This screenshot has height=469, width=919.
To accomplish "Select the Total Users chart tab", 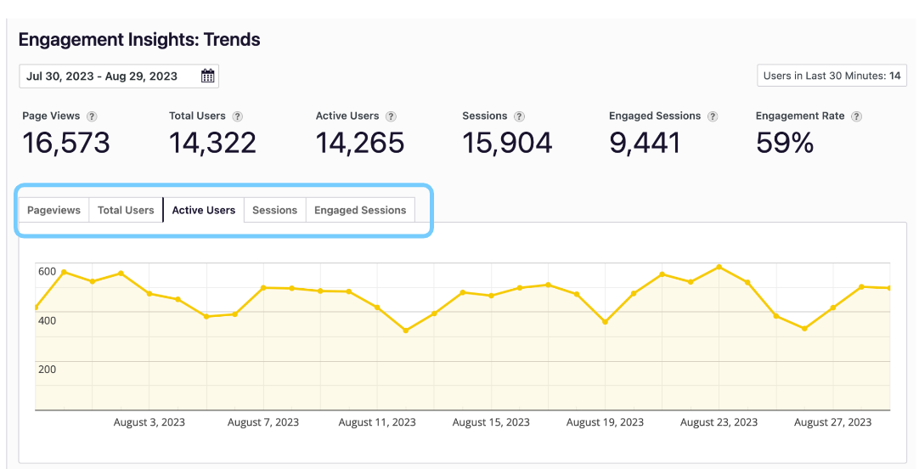I will pos(126,210).
